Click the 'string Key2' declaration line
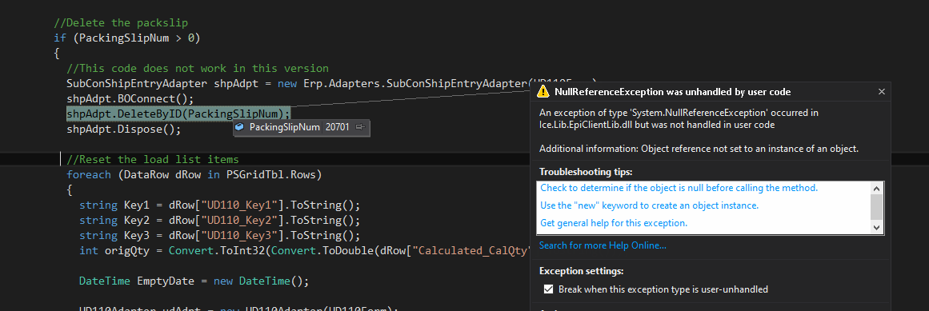 (x=220, y=220)
